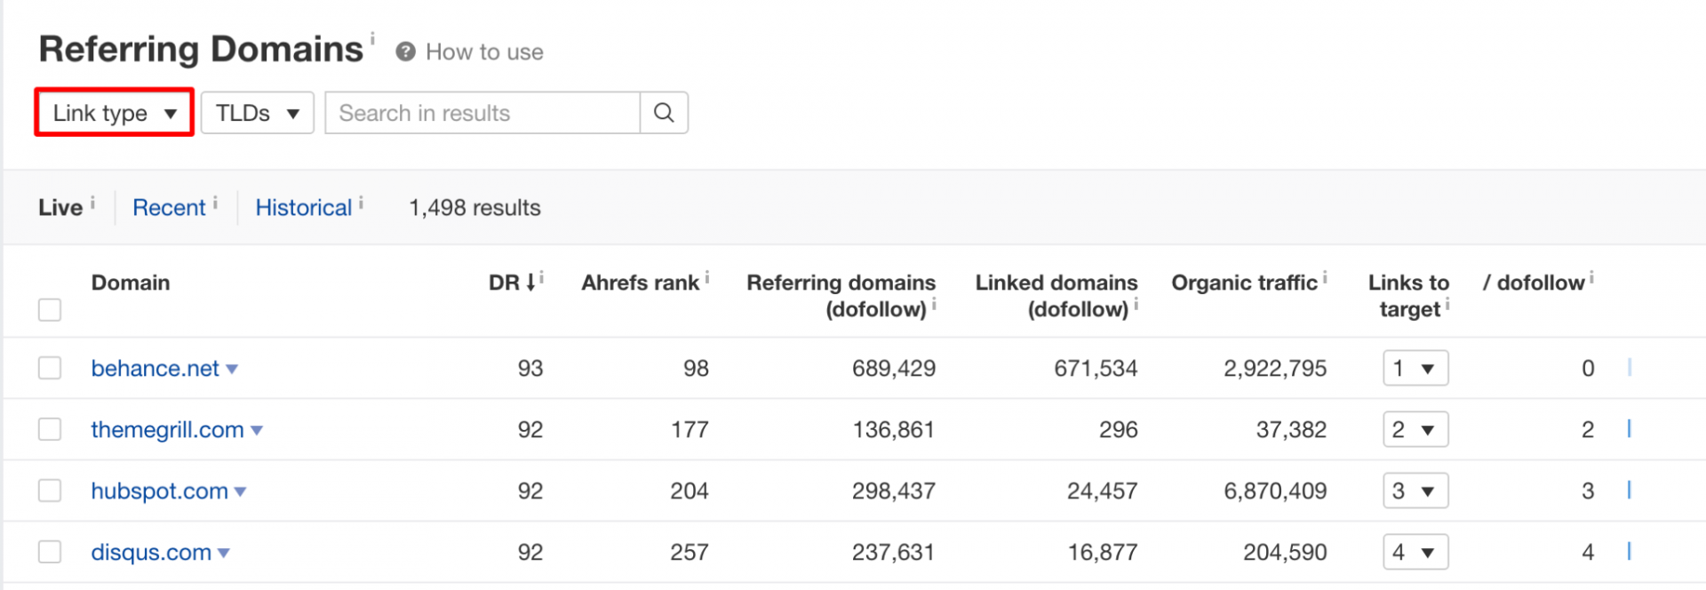Click the search magnifier icon button
This screenshot has width=1706, height=590.
(x=664, y=113)
